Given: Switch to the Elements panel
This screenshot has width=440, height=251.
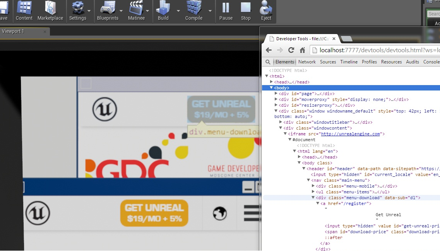Looking at the screenshot, I should pos(284,62).
